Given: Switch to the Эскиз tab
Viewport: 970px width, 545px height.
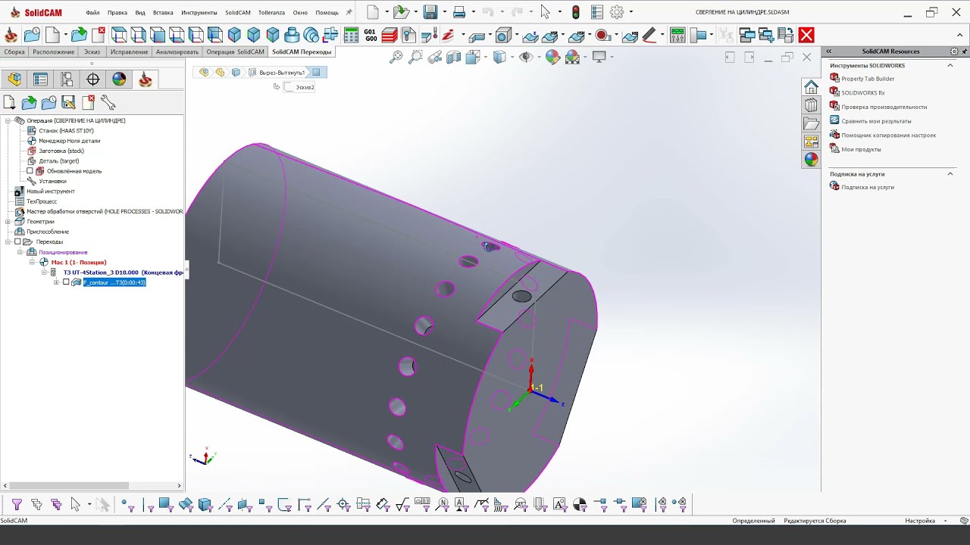Looking at the screenshot, I should point(92,51).
